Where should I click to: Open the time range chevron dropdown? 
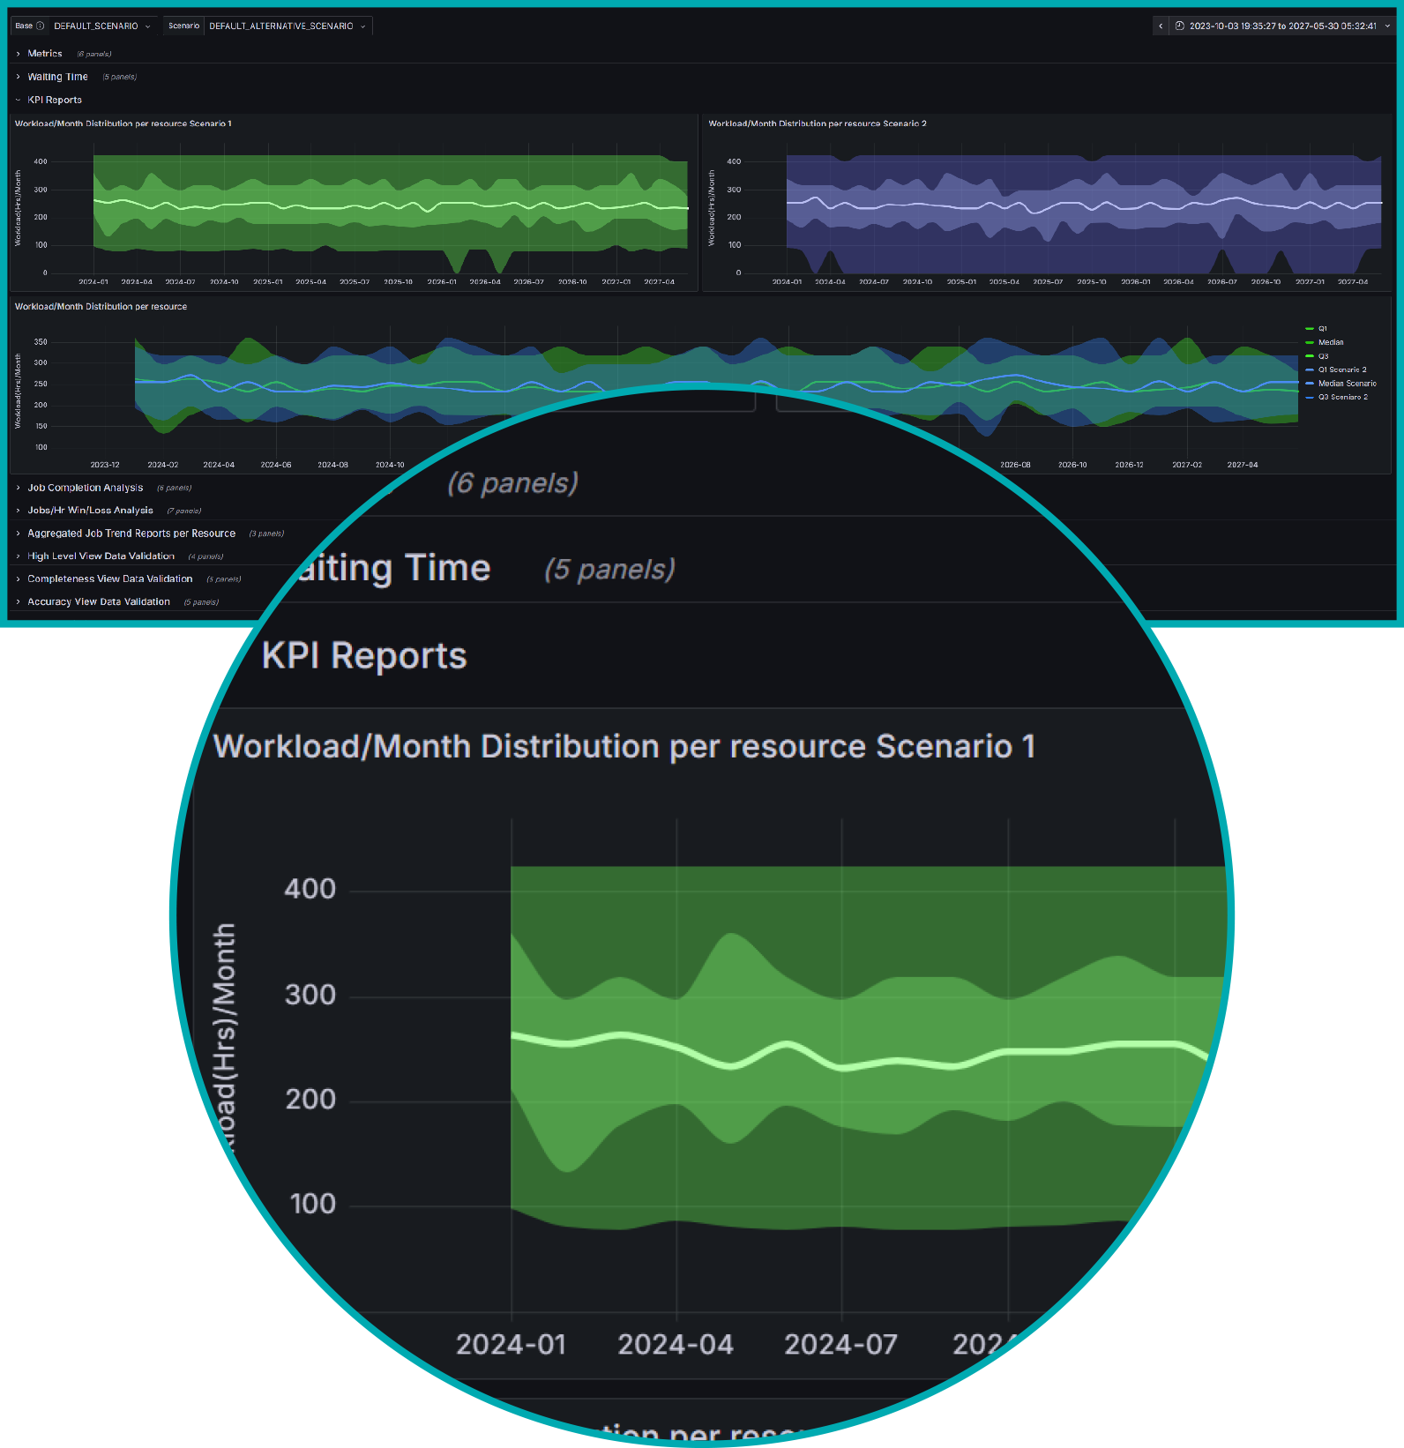[1387, 26]
